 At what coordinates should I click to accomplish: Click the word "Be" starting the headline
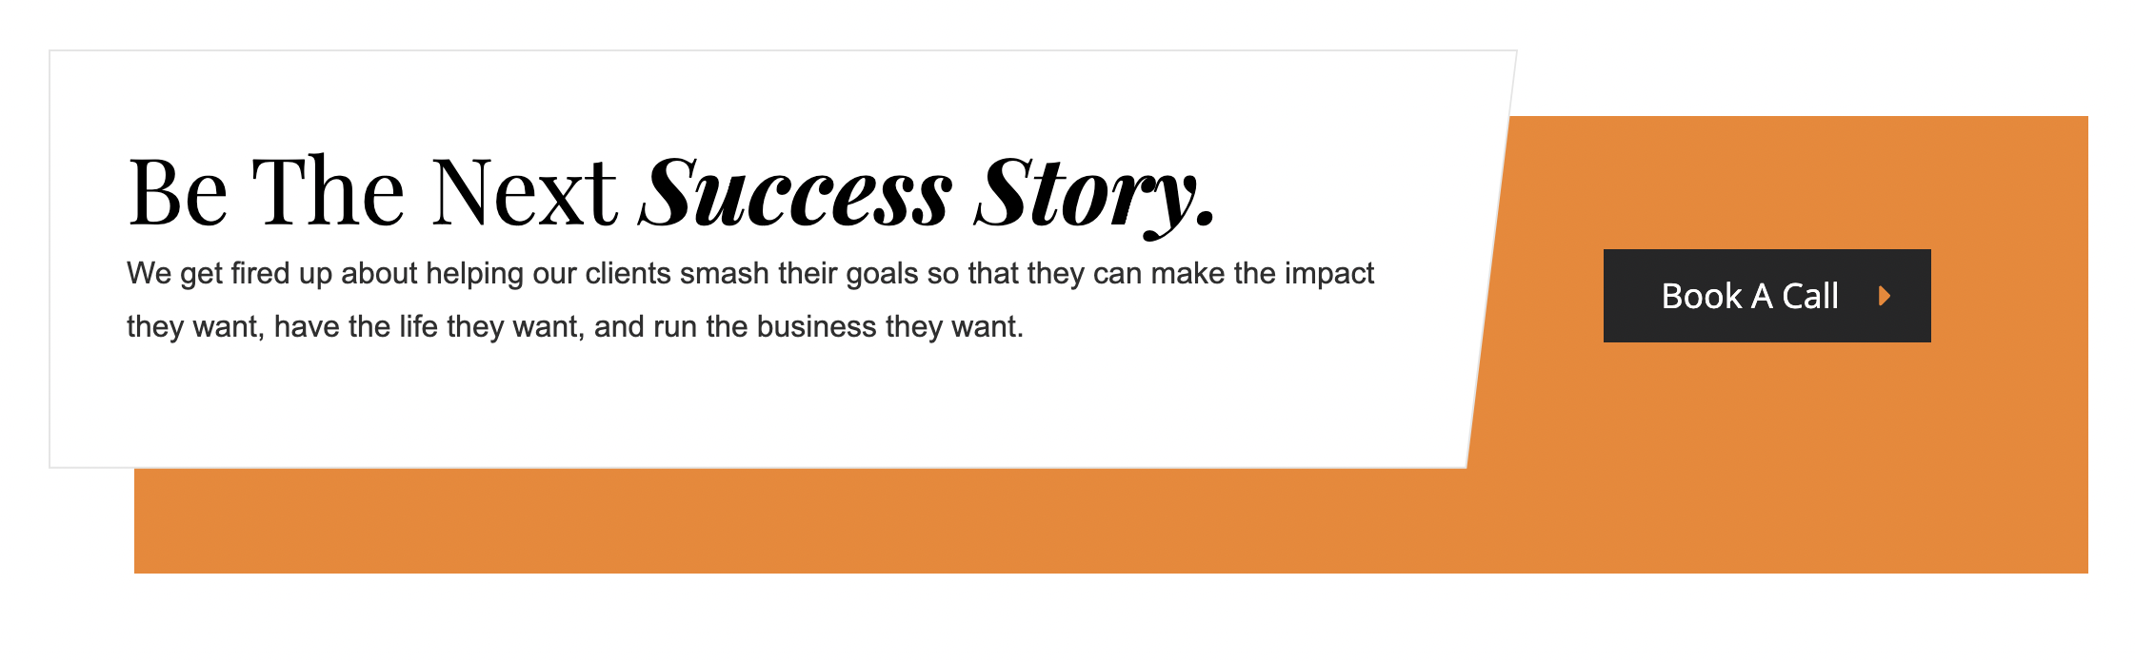tap(178, 192)
